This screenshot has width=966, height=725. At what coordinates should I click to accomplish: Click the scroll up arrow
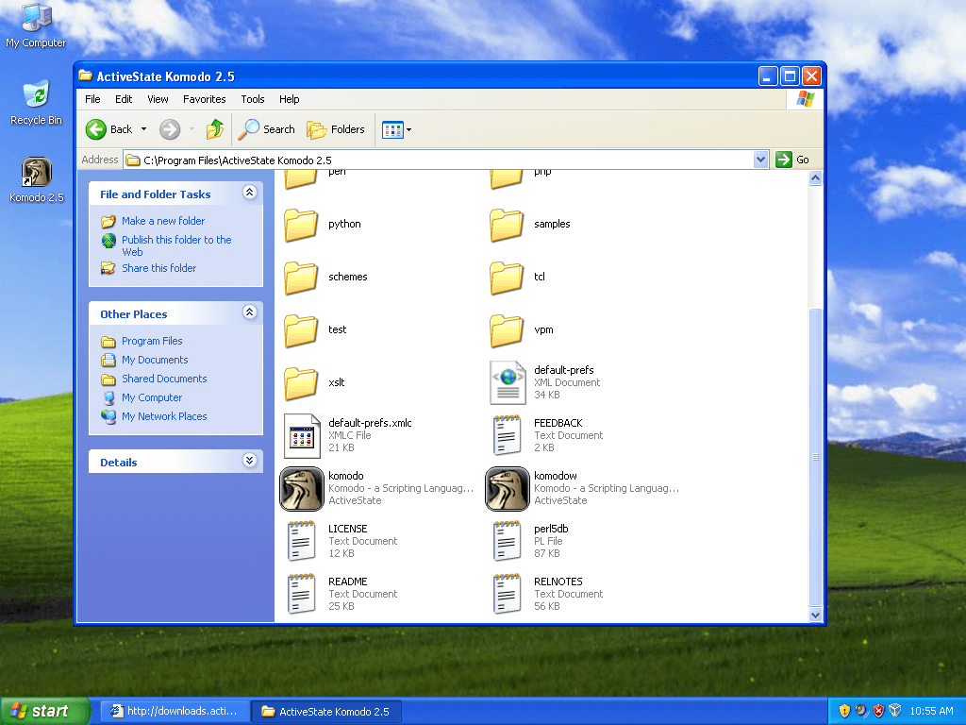coord(815,178)
